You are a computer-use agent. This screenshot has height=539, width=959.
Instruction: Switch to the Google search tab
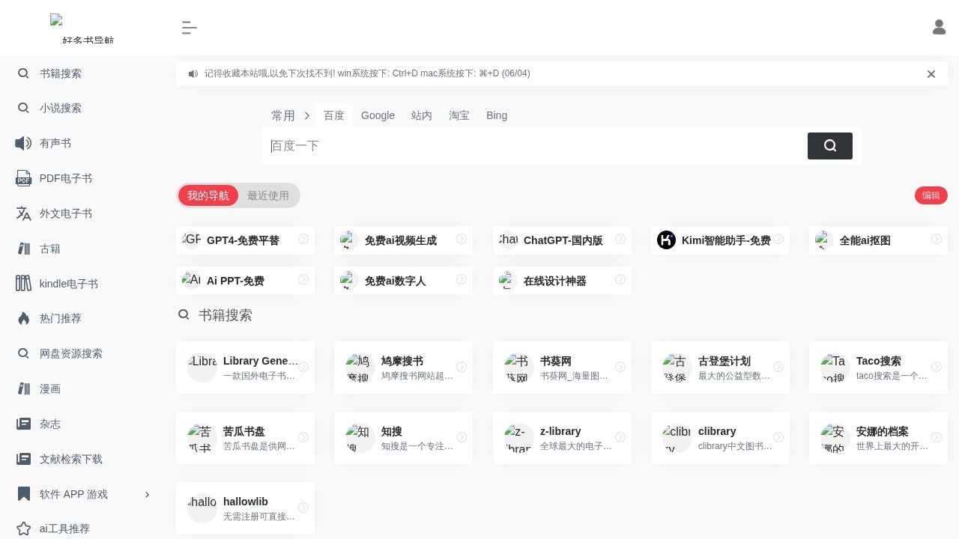point(378,115)
